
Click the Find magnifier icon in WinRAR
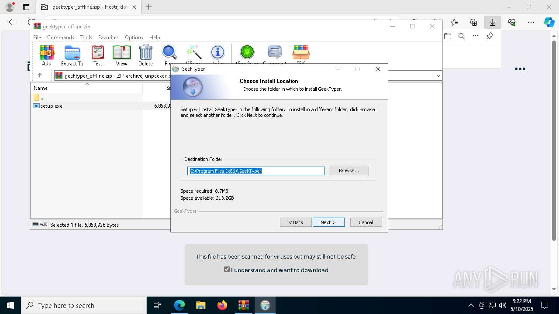(x=169, y=55)
